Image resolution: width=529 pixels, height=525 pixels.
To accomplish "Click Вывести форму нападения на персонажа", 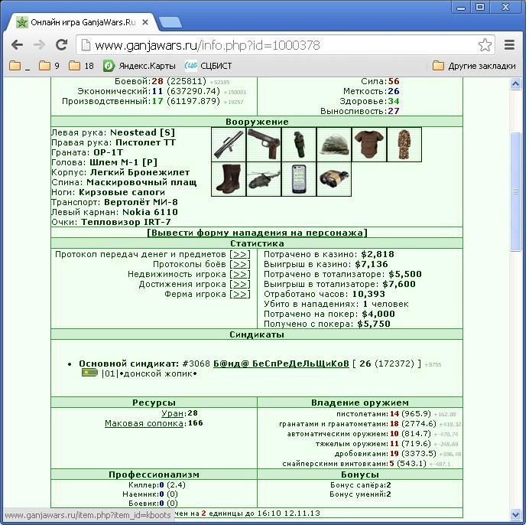I will 257,233.
